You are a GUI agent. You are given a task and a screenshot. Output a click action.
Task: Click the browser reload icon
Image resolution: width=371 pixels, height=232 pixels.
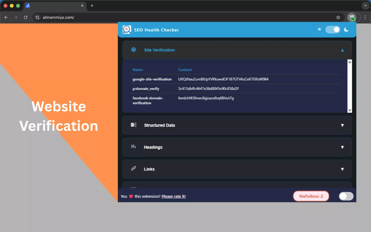click(26, 17)
